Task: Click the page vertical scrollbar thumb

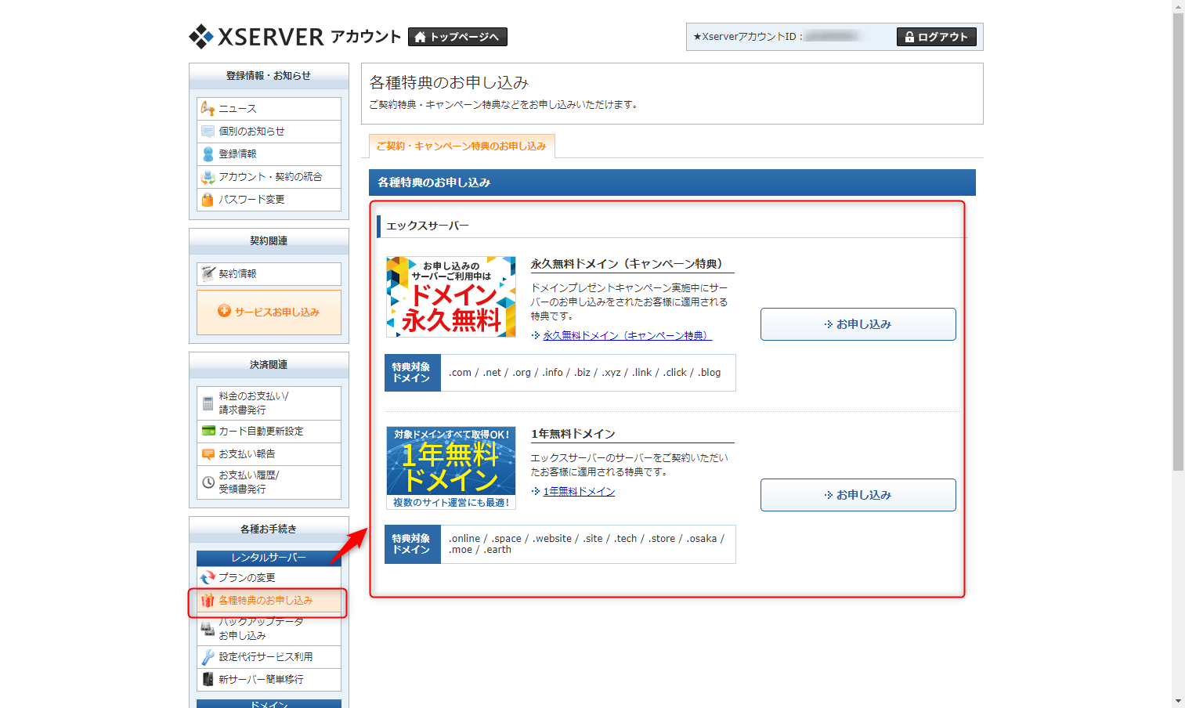Action: (x=1178, y=241)
